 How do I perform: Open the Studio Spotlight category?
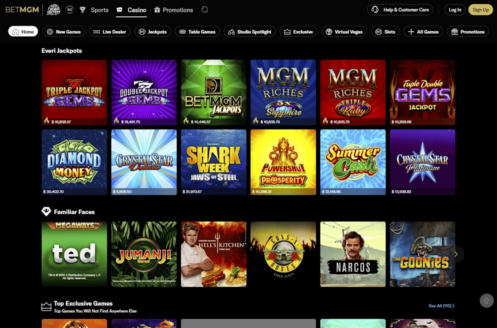point(250,31)
